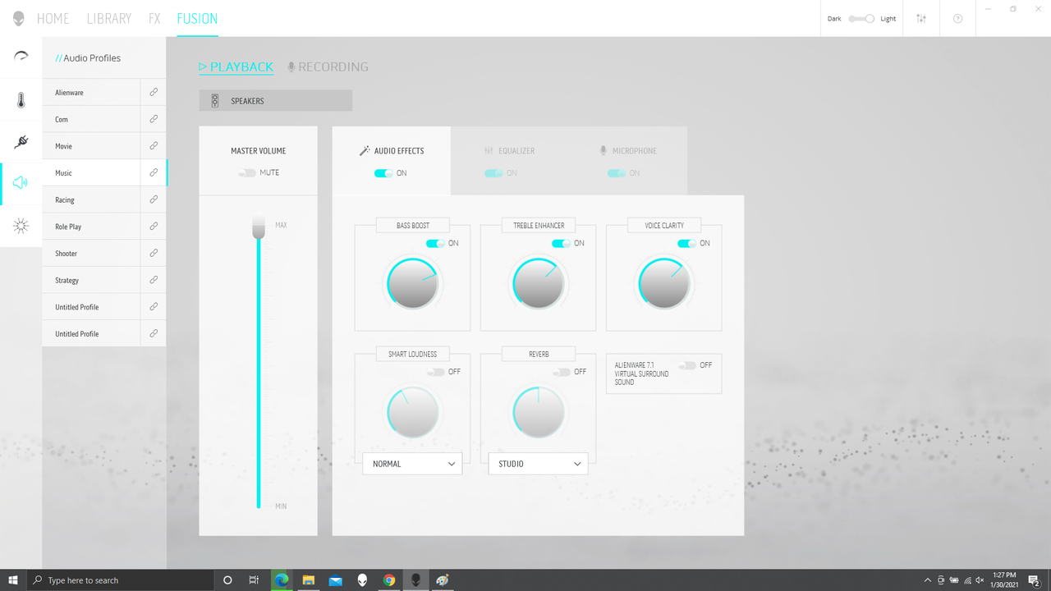
Task: Select the Strategy audio profile
Action: 91,280
